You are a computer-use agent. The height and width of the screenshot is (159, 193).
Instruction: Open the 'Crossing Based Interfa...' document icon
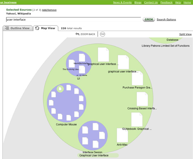point(142,99)
